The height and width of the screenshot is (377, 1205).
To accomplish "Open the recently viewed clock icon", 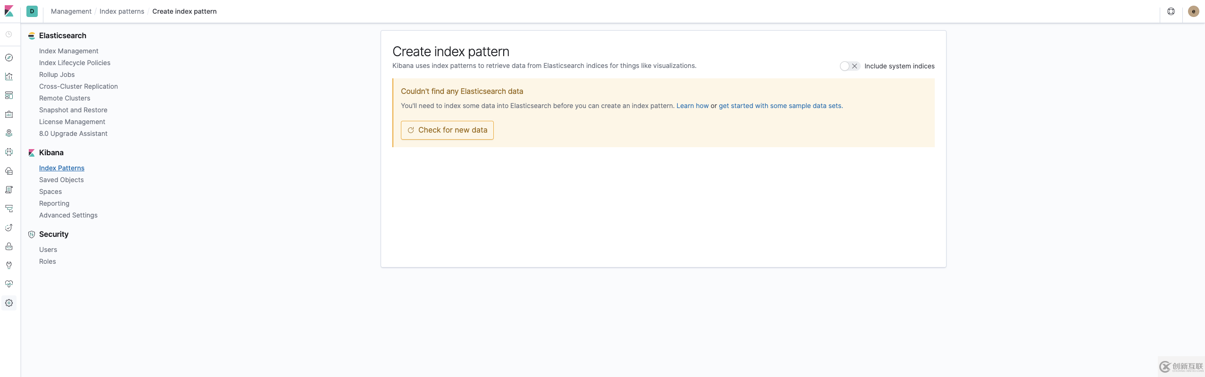I will coord(9,34).
